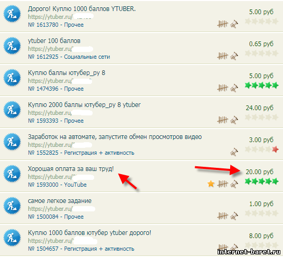The image size is (283, 257).
Task: Open 'Куплю 1000 баллов ютубер ytuber дорого!' task
Action: point(89,233)
